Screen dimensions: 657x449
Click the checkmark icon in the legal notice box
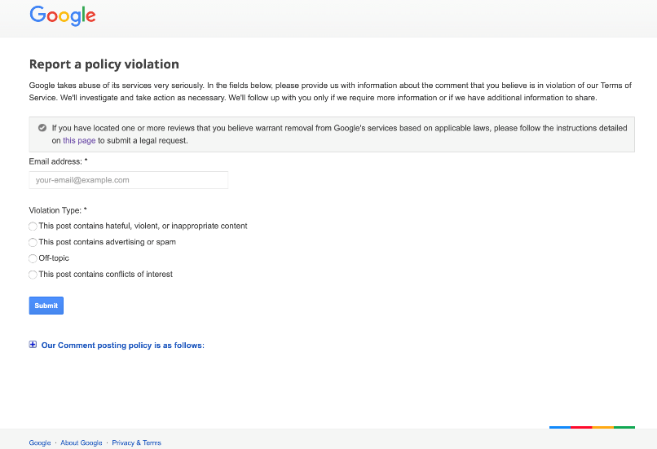click(42, 128)
